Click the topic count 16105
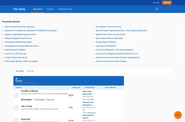 point(71,120)
